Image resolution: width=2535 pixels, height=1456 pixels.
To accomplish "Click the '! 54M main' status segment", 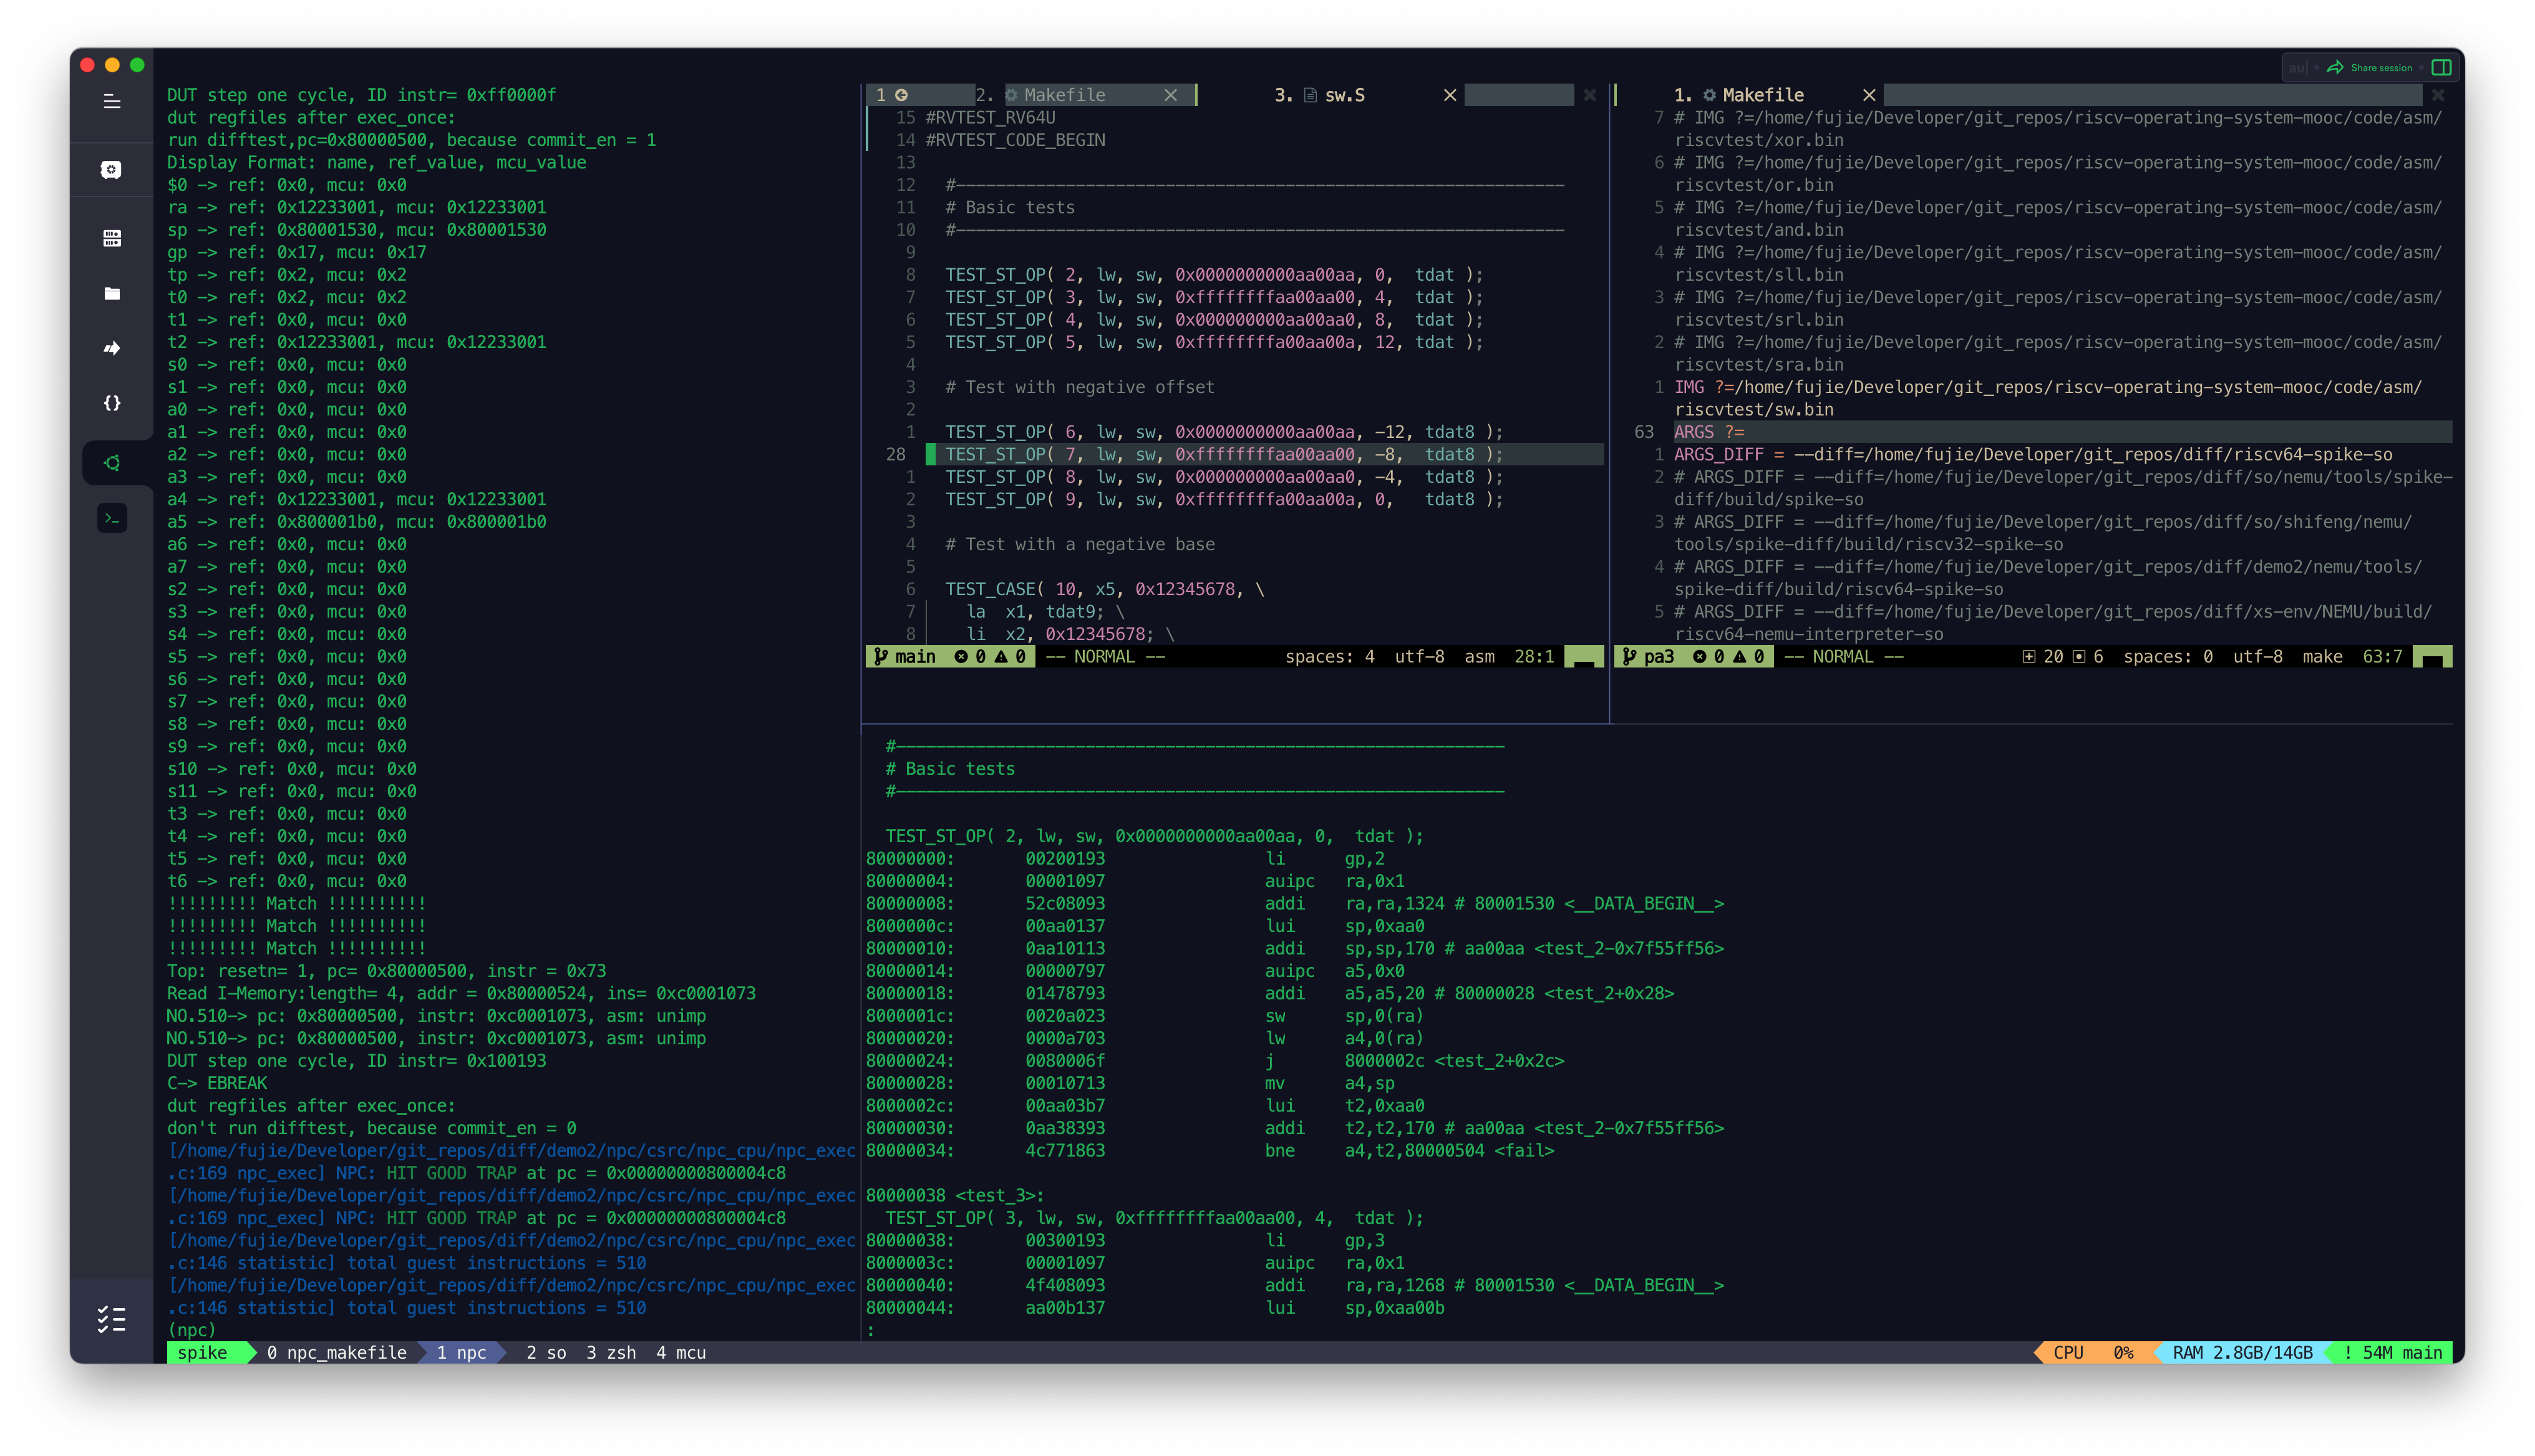I will (x=2392, y=1352).
